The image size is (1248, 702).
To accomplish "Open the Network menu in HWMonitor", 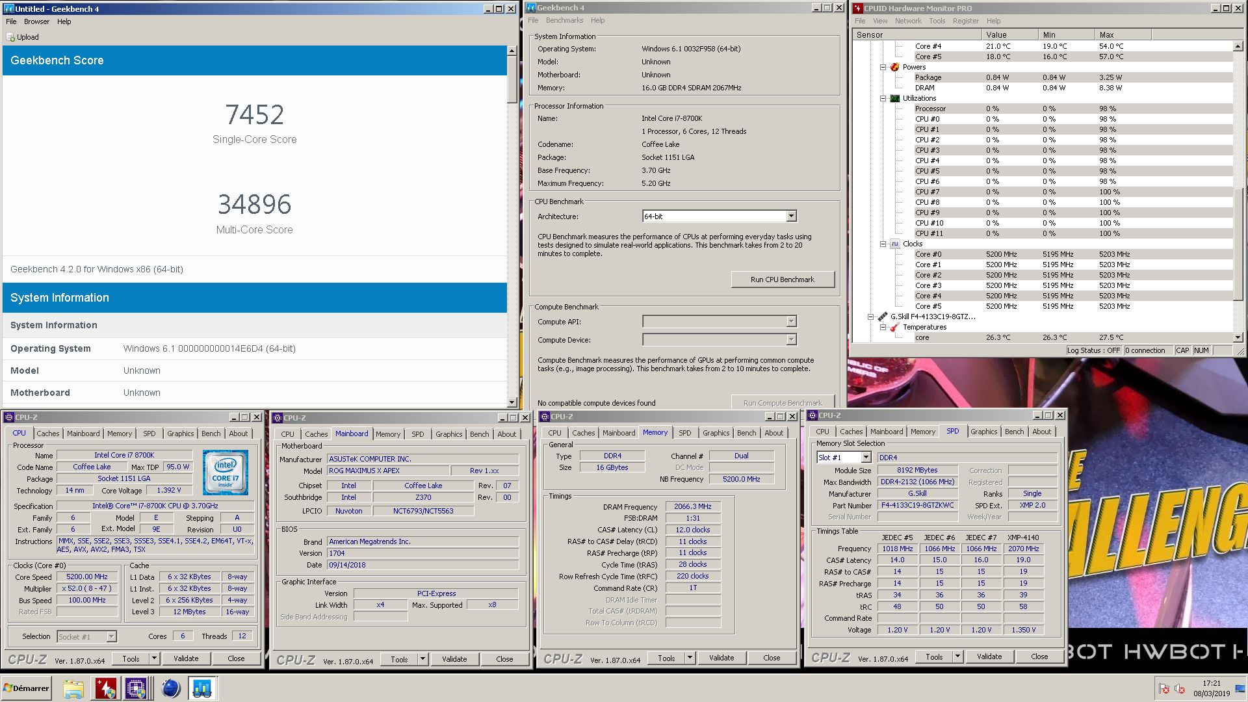I will (908, 21).
